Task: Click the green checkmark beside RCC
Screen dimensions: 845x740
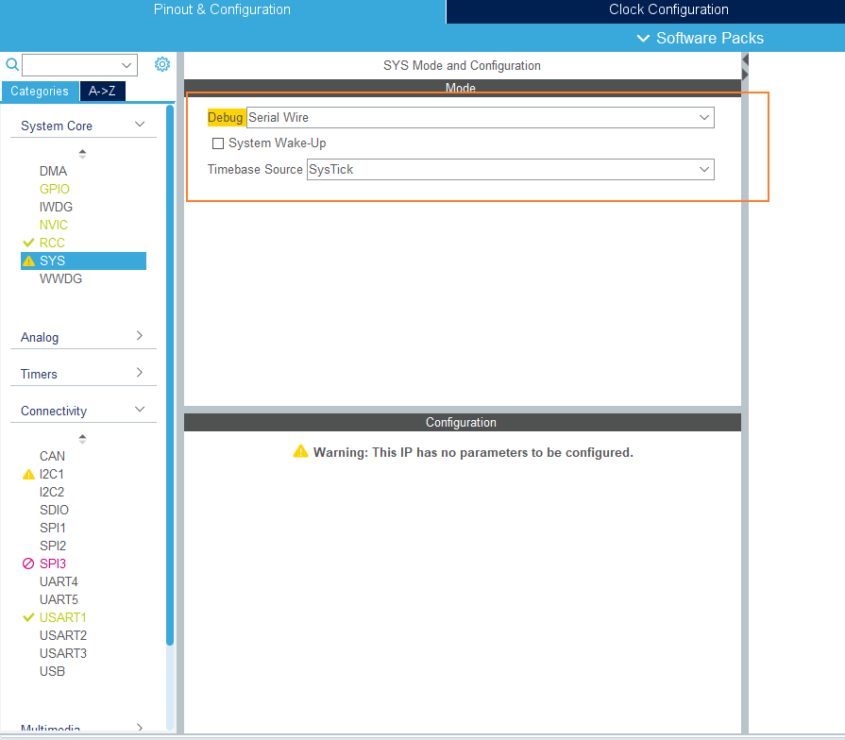Action: [28, 243]
